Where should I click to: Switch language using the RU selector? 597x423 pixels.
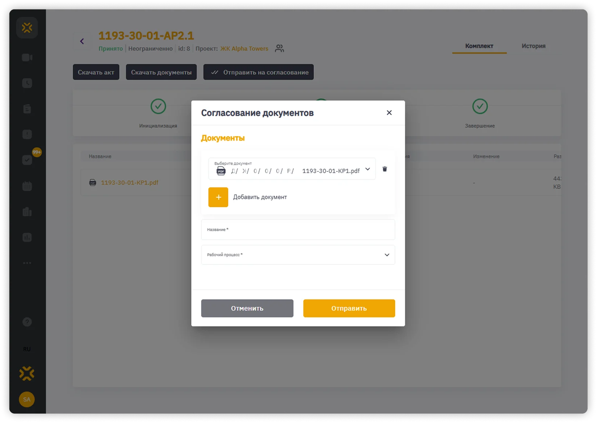click(x=27, y=349)
